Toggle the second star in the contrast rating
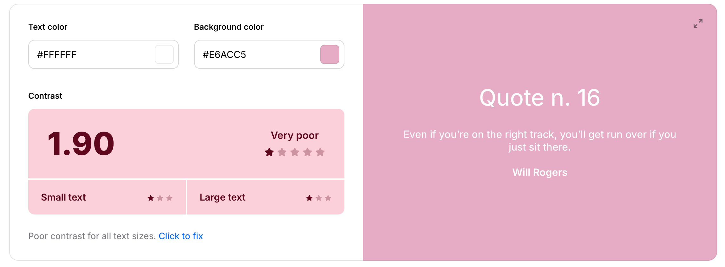 (282, 152)
